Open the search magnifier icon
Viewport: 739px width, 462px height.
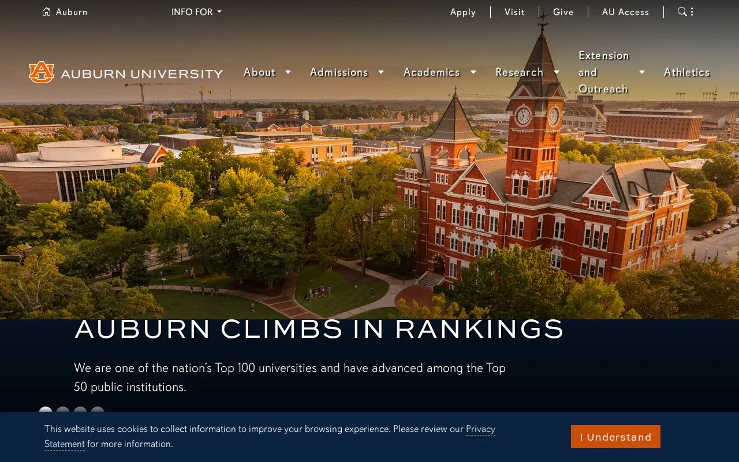click(682, 12)
